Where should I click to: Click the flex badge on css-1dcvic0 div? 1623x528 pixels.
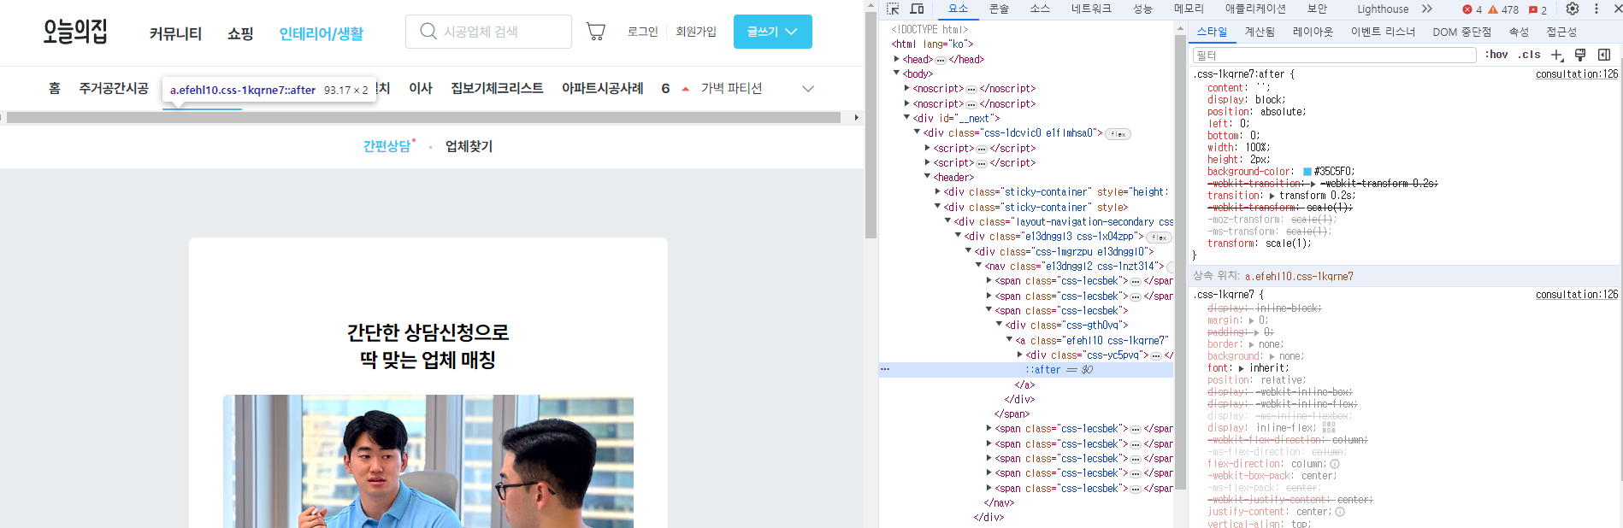(x=1118, y=134)
